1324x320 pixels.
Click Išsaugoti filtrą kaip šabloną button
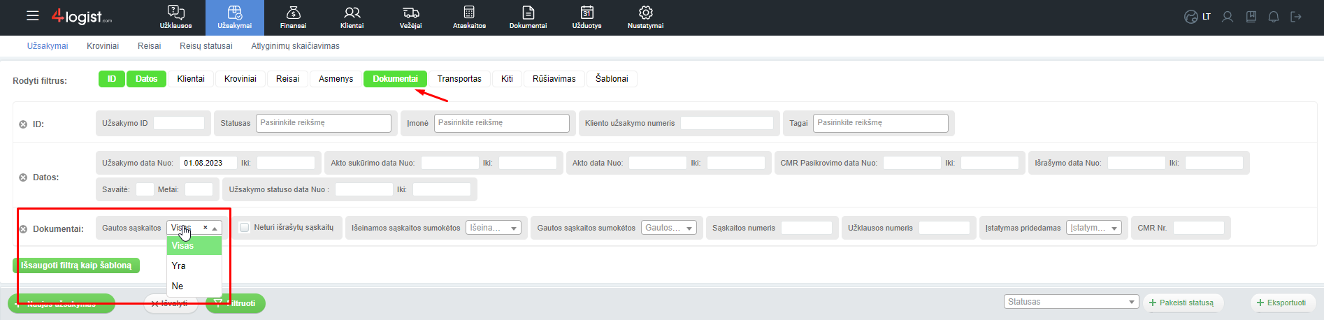tap(76, 266)
